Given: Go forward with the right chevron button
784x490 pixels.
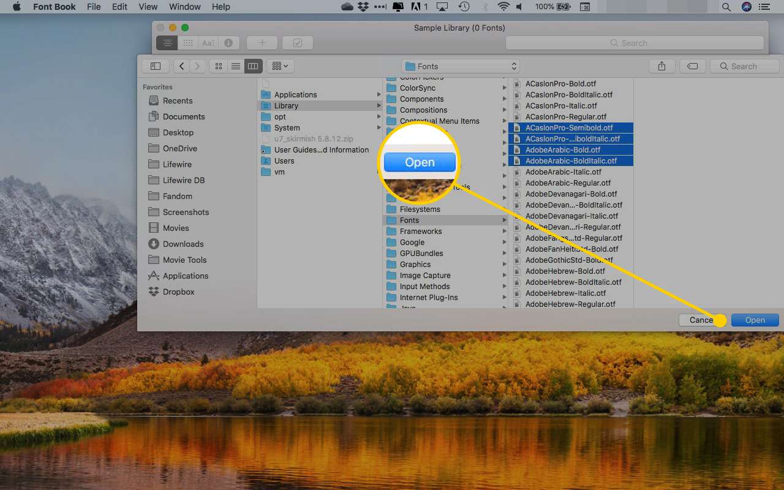Looking at the screenshot, I should click(198, 66).
